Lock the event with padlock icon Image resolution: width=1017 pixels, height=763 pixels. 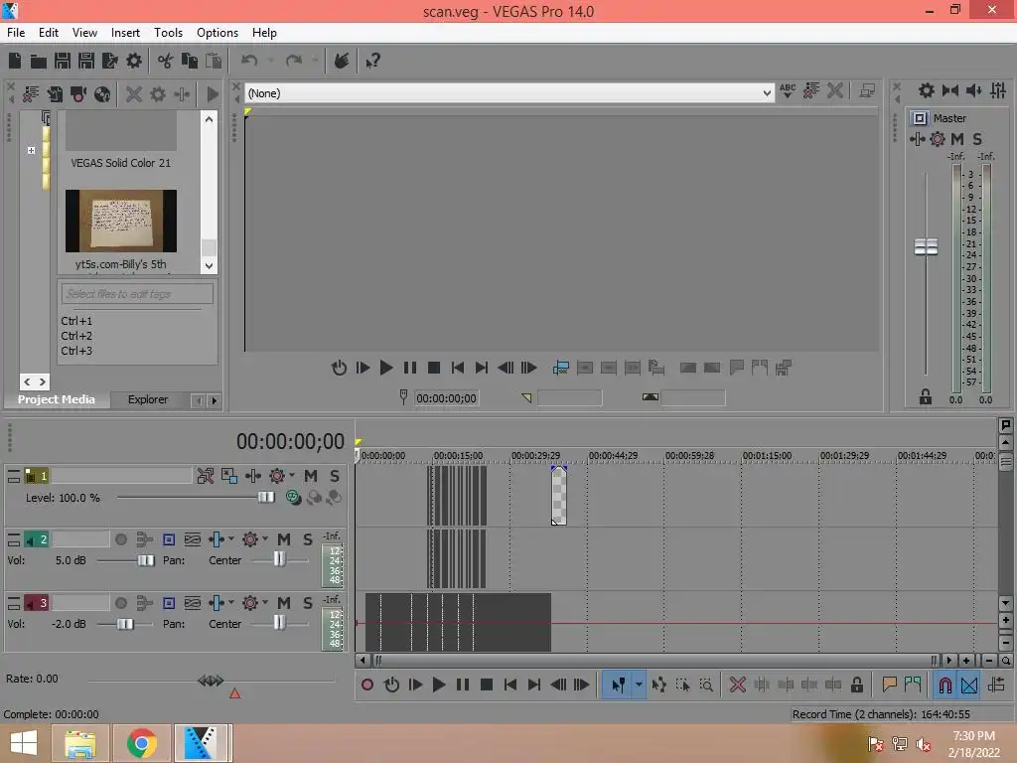pos(857,685)
